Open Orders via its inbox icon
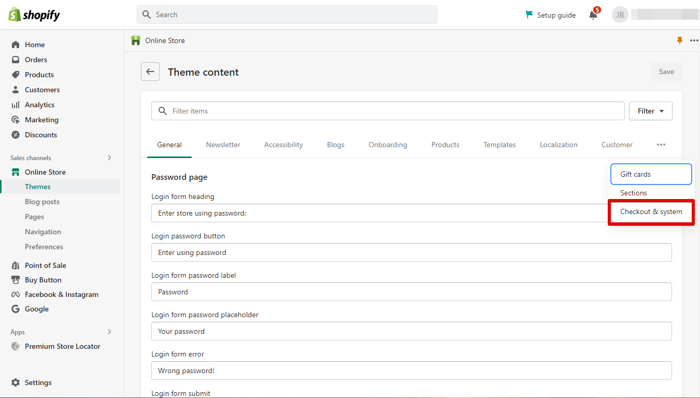Viewport: 700px width, 398px height. point(16,60)
